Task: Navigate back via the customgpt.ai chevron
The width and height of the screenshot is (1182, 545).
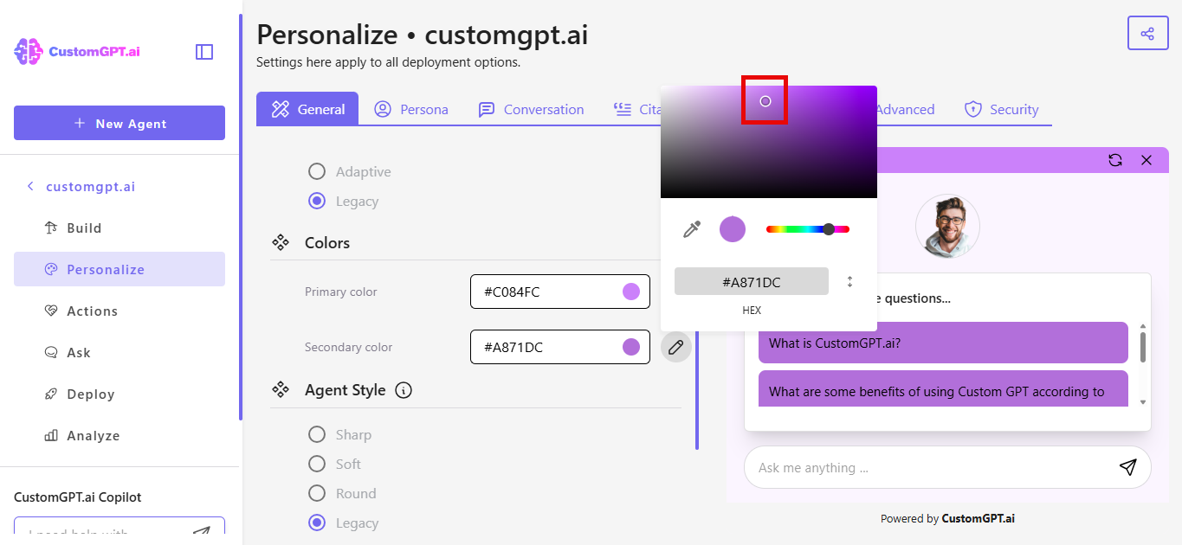Action: (30, 187)
